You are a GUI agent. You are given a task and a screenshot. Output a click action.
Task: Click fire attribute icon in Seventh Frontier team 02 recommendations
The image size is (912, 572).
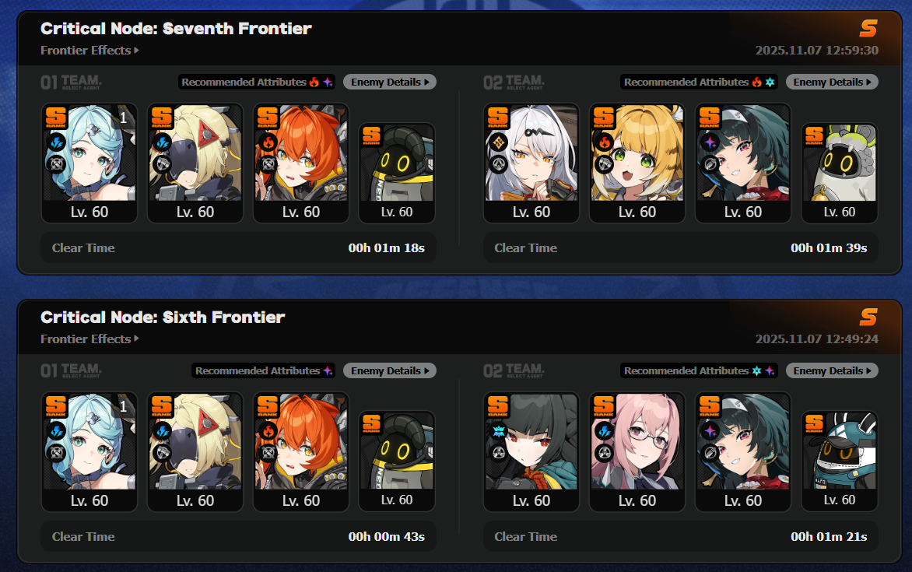click(x=756, y=82)
